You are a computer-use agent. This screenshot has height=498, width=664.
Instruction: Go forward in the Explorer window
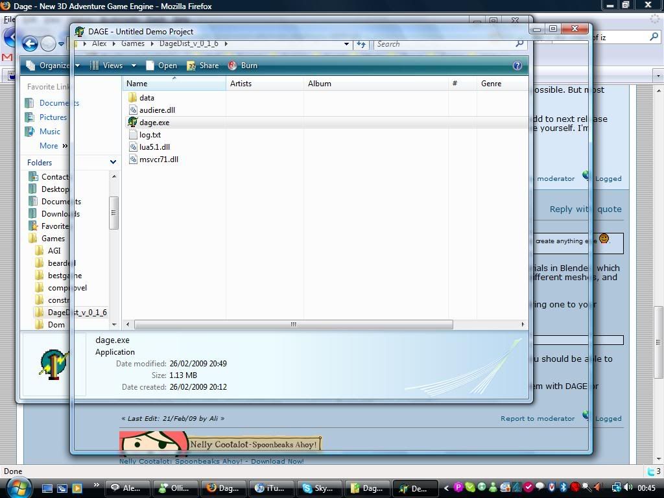[x=48, y=43]
